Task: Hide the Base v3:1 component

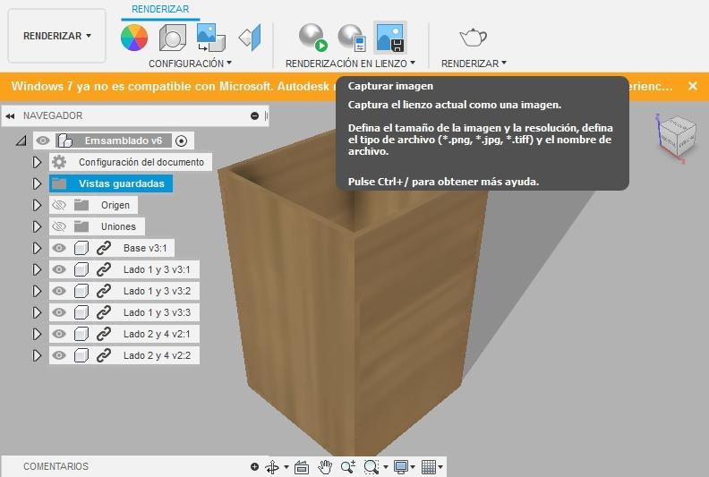Action: pos(59,248)
